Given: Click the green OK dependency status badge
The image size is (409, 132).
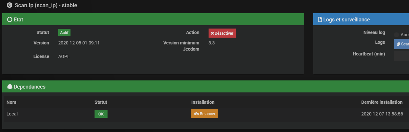Looking at the screenshot, I should pyautogui.click(x=101, y=114).
